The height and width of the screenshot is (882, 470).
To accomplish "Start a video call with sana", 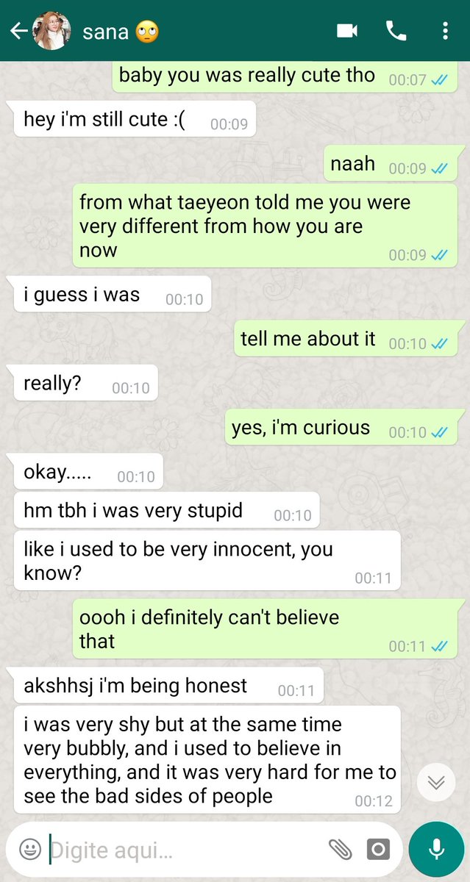I will coord(347,30).
